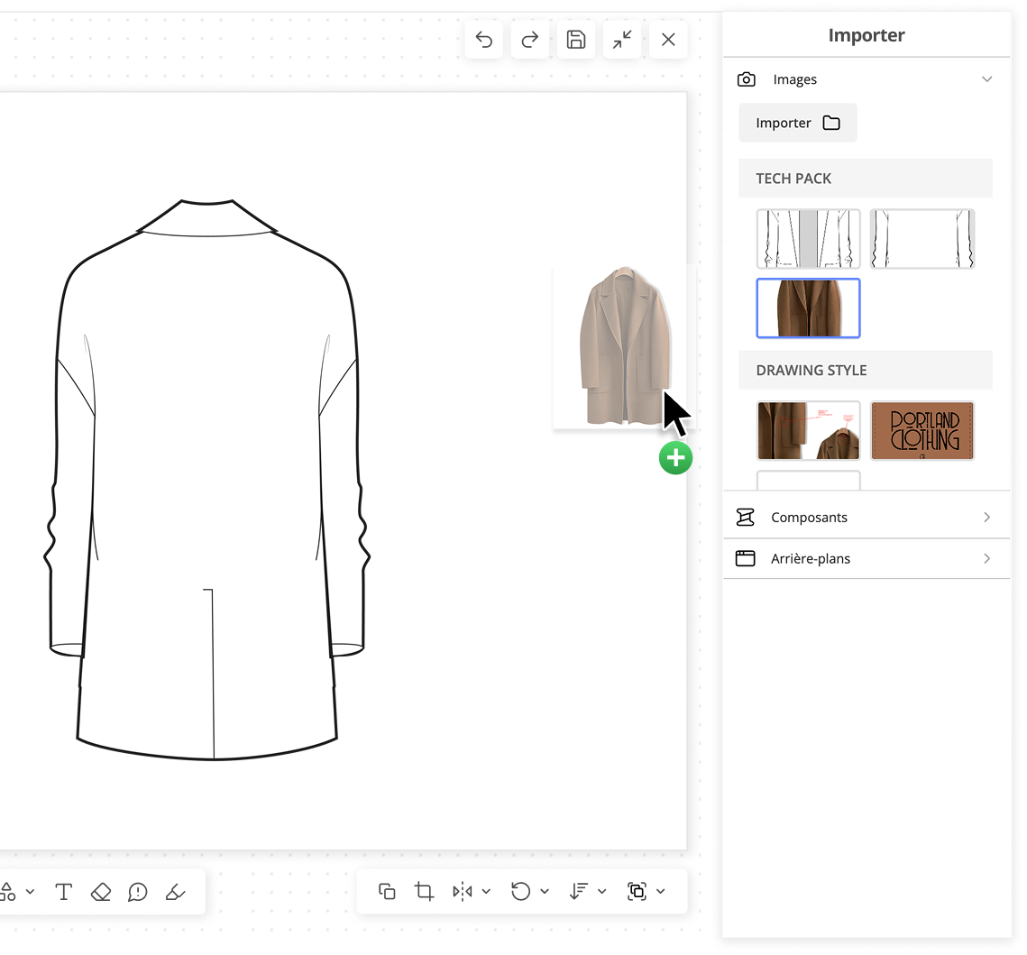Click the Importer folder button
1027x955 pixels.
click(797, 123)
